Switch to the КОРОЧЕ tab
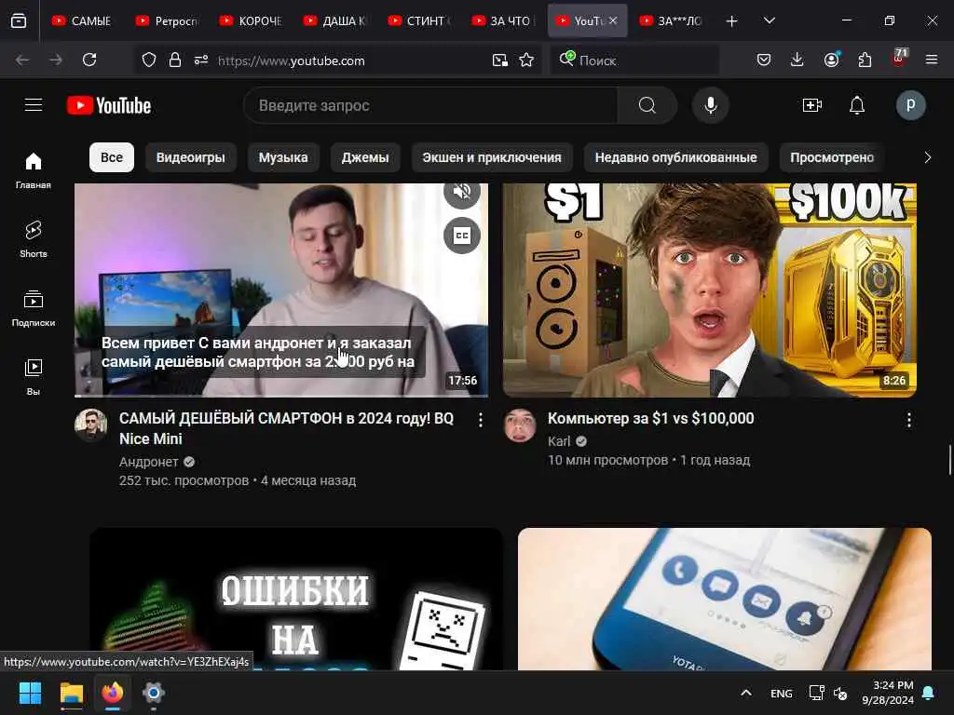The width and height of the screenshot is (954, 715). click(x=251, y=20)
